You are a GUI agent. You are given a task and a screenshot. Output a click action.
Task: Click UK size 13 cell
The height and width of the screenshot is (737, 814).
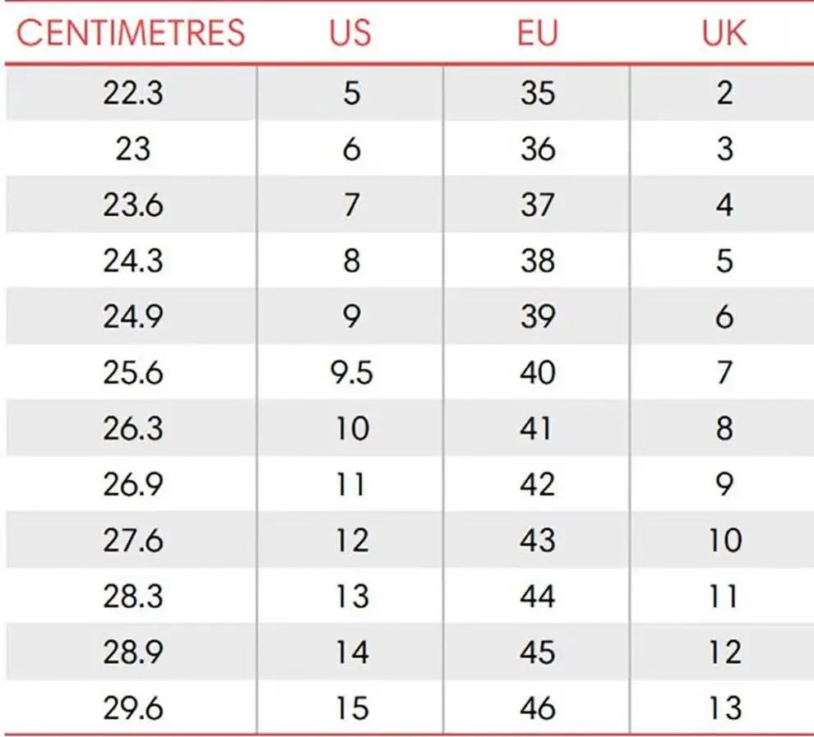[x=724, y=708]
